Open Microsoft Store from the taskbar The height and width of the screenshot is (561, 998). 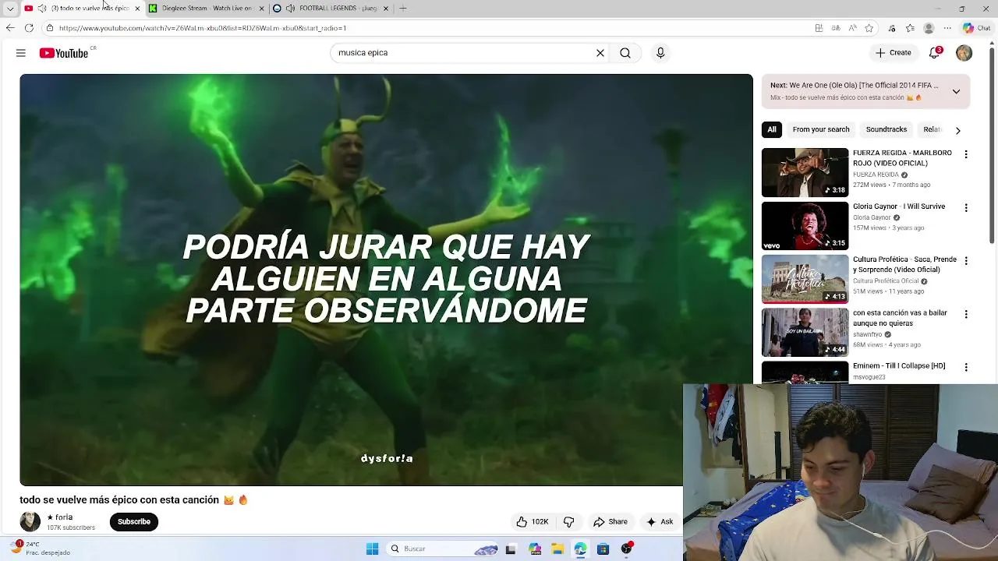[x=603, y=549]
